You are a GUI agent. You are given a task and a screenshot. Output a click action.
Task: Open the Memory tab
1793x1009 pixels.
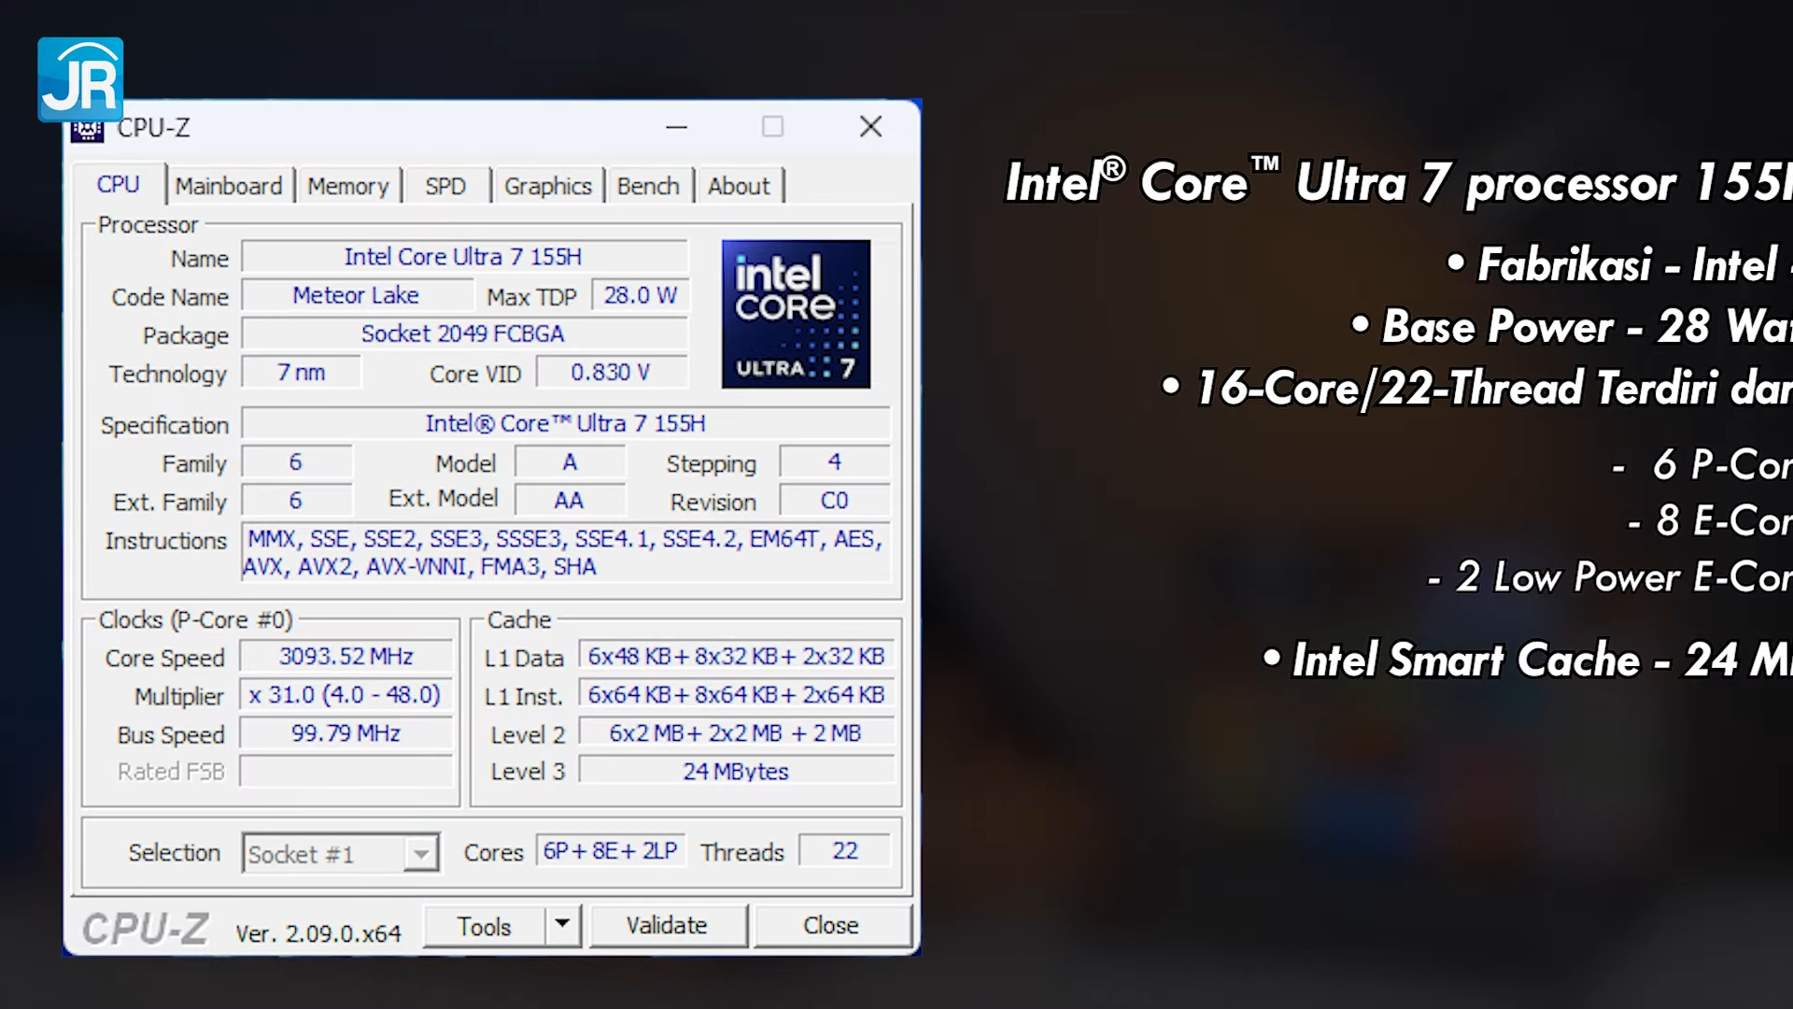pos(347,186)
